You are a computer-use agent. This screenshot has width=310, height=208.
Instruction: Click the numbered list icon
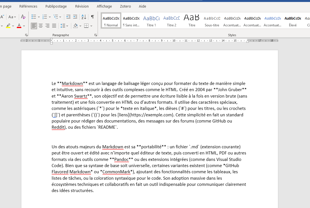45,17
